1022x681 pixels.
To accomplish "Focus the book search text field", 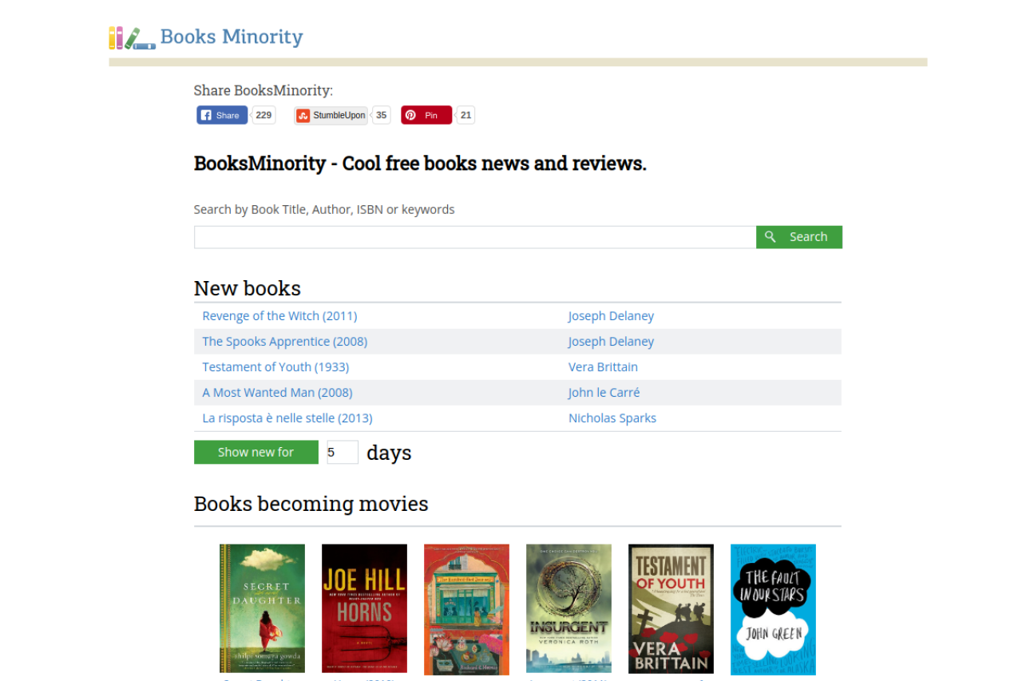I will [x=475, y=237].
